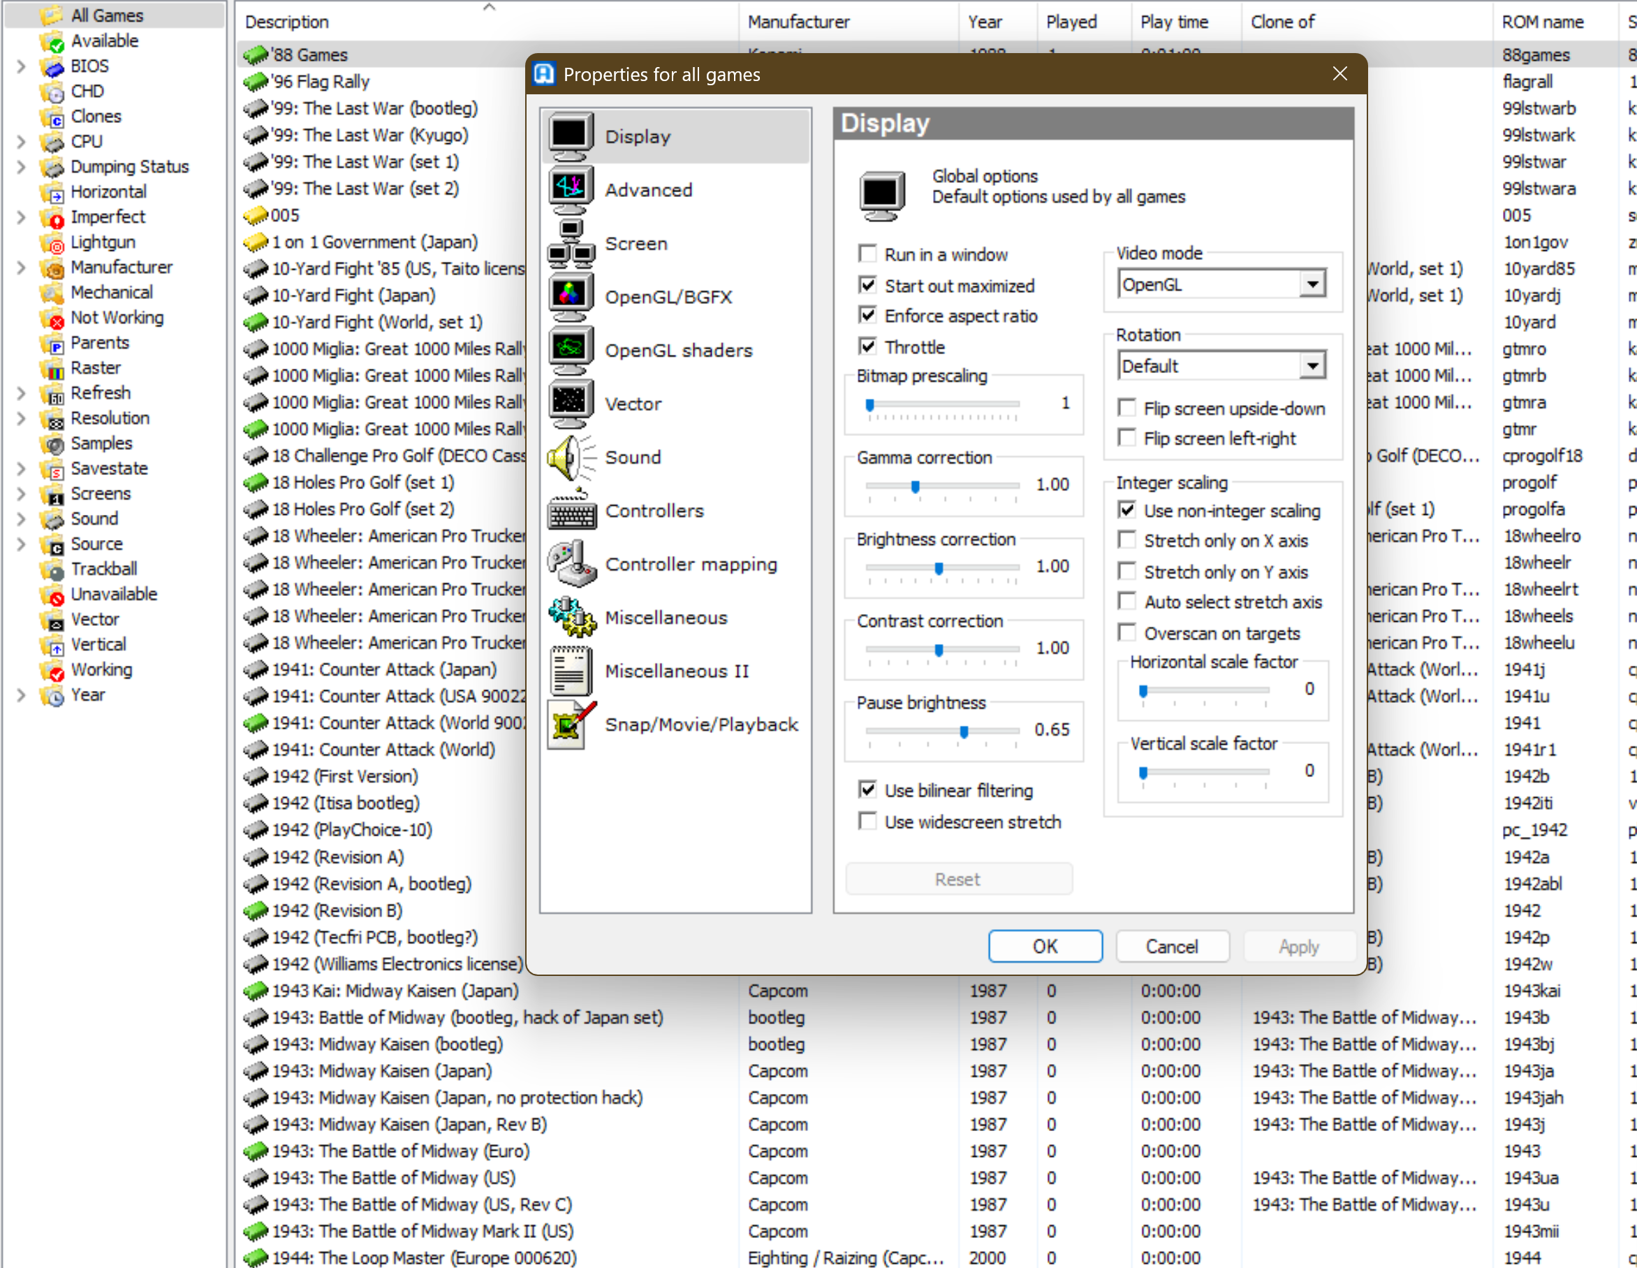Screen dimensions: 1637x1268
Task: Click the Lightgun folder icon
Action: [x=52, y=243]
